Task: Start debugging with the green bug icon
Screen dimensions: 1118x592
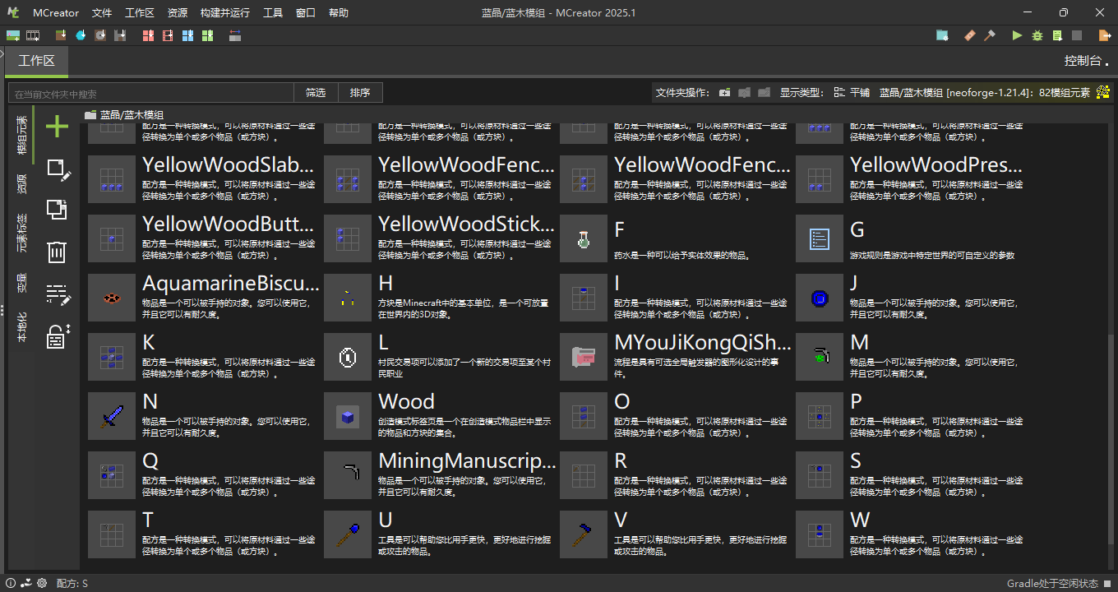Action: pyautogui.click(x=1037, y=35)
